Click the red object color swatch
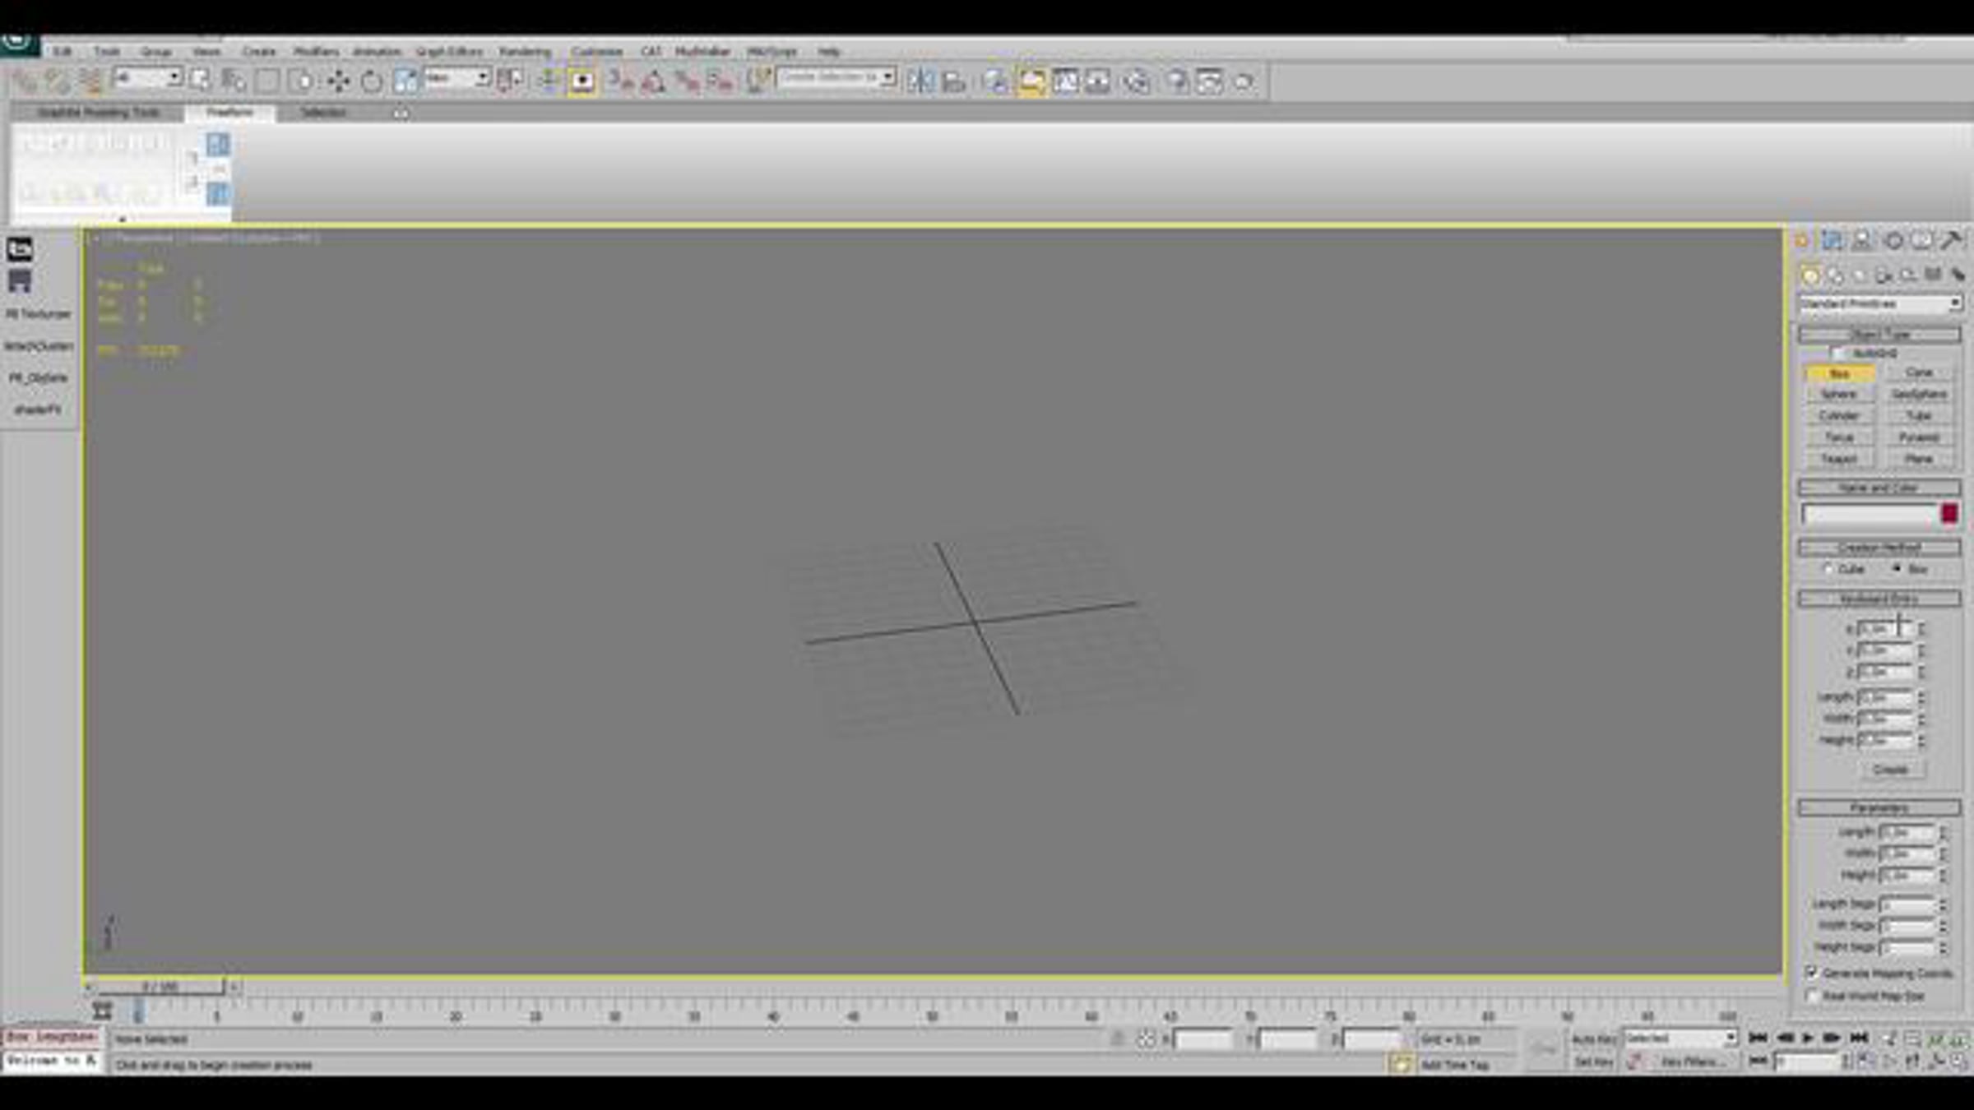1974x1110 pixels. pyautogui.click(x=1949, y=514)
